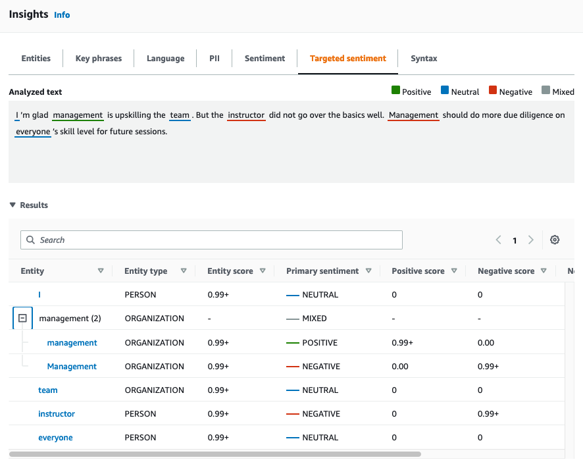The image size is (583, 468).
Task: Click the horizontal table scrollbar
Action: 215,454
